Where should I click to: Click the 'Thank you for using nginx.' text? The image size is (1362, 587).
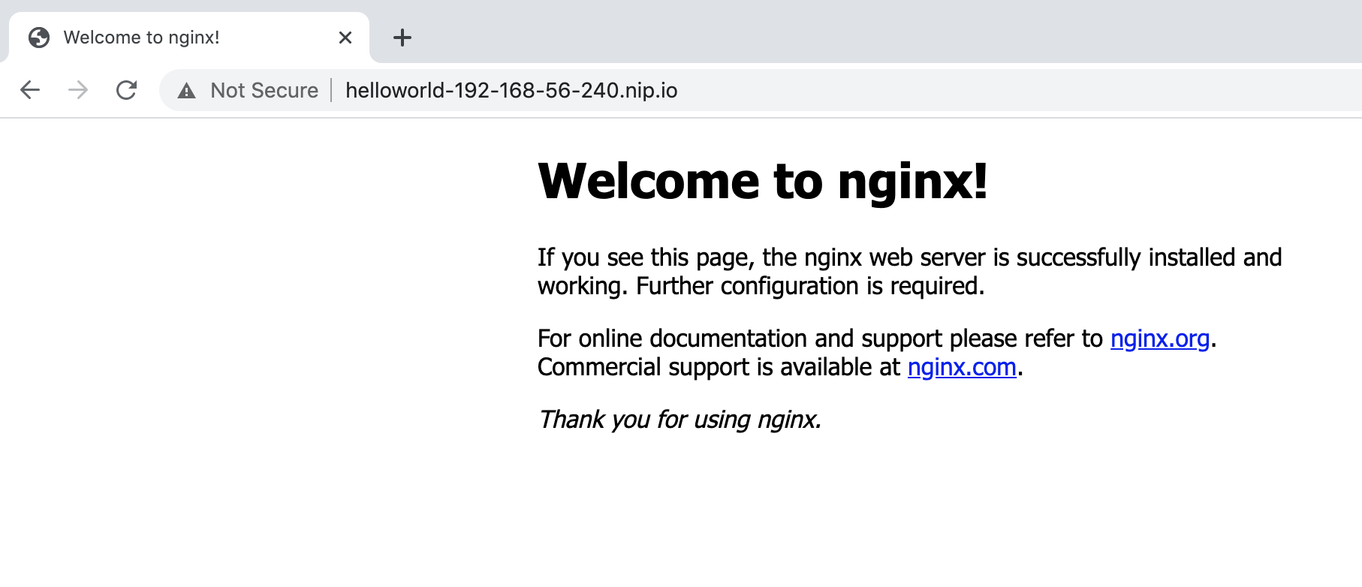coord(679,419)
